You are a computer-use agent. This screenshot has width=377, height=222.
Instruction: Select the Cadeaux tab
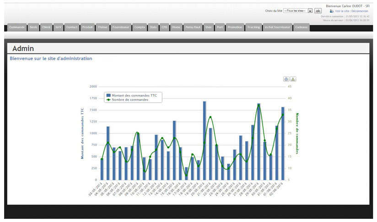coord(301,27)
